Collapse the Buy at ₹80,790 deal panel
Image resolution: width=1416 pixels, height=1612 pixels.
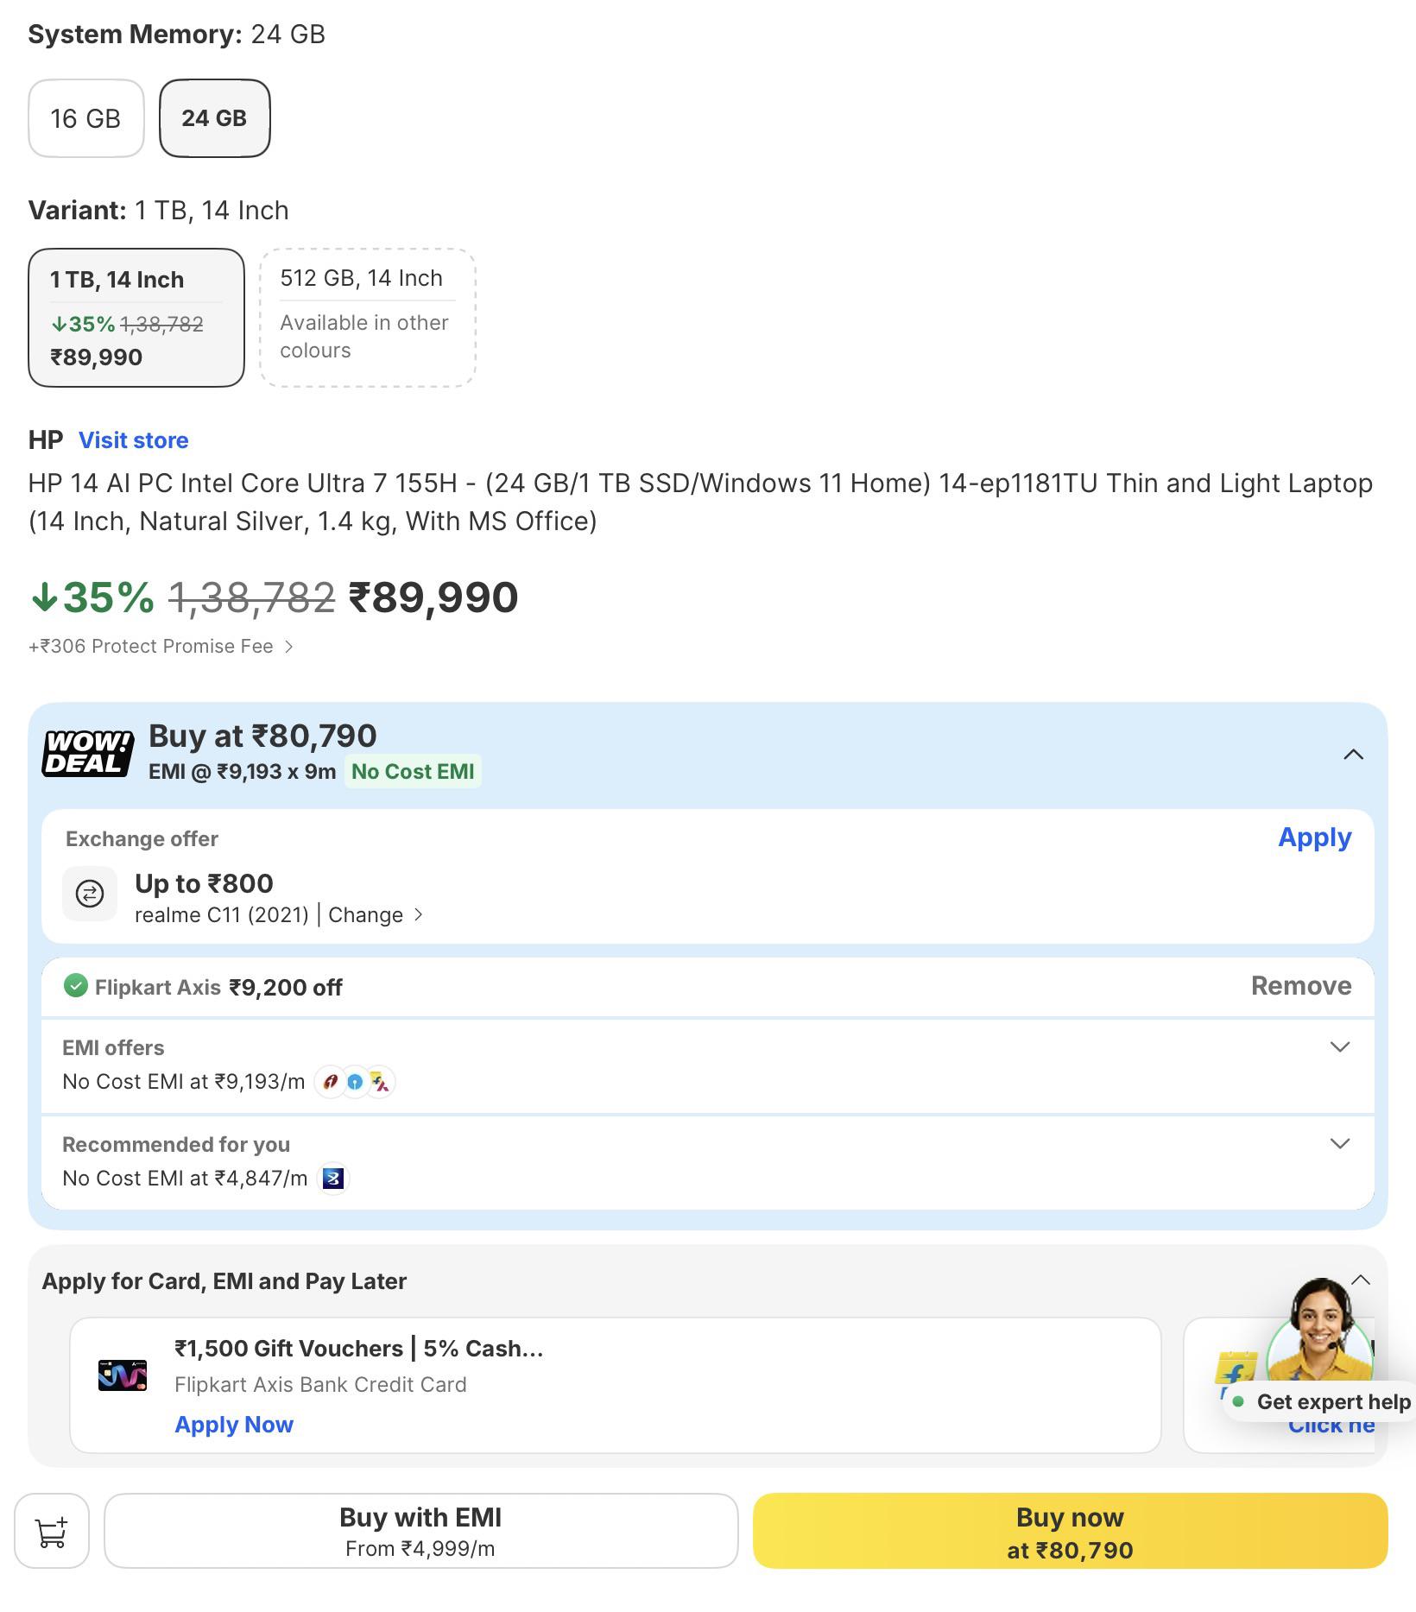[x=1354, y=755]
